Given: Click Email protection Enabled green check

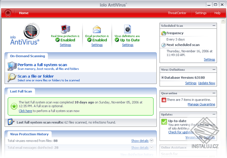Looking at the screenshot, I should [89, 40].
